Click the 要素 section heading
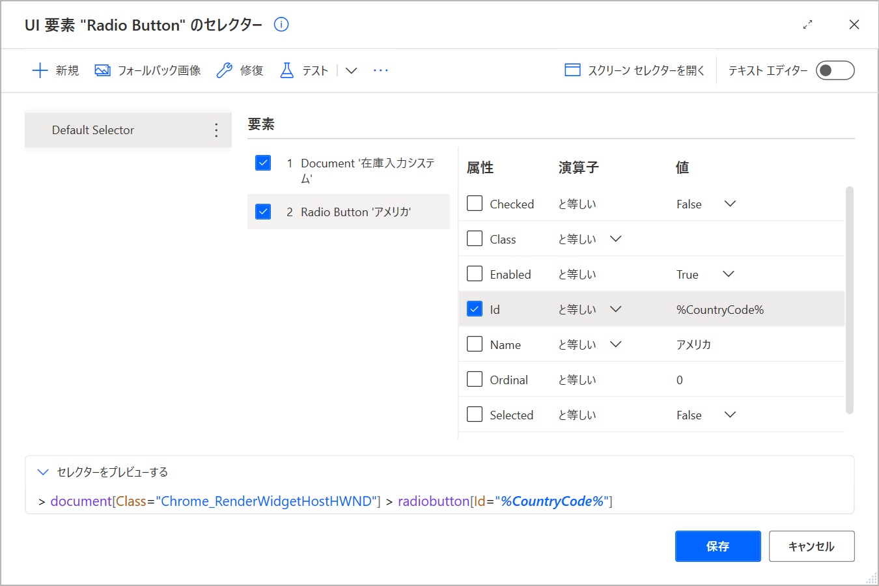Image resolution: width=879 pixels, height=586 pixels. pos(261,124)
